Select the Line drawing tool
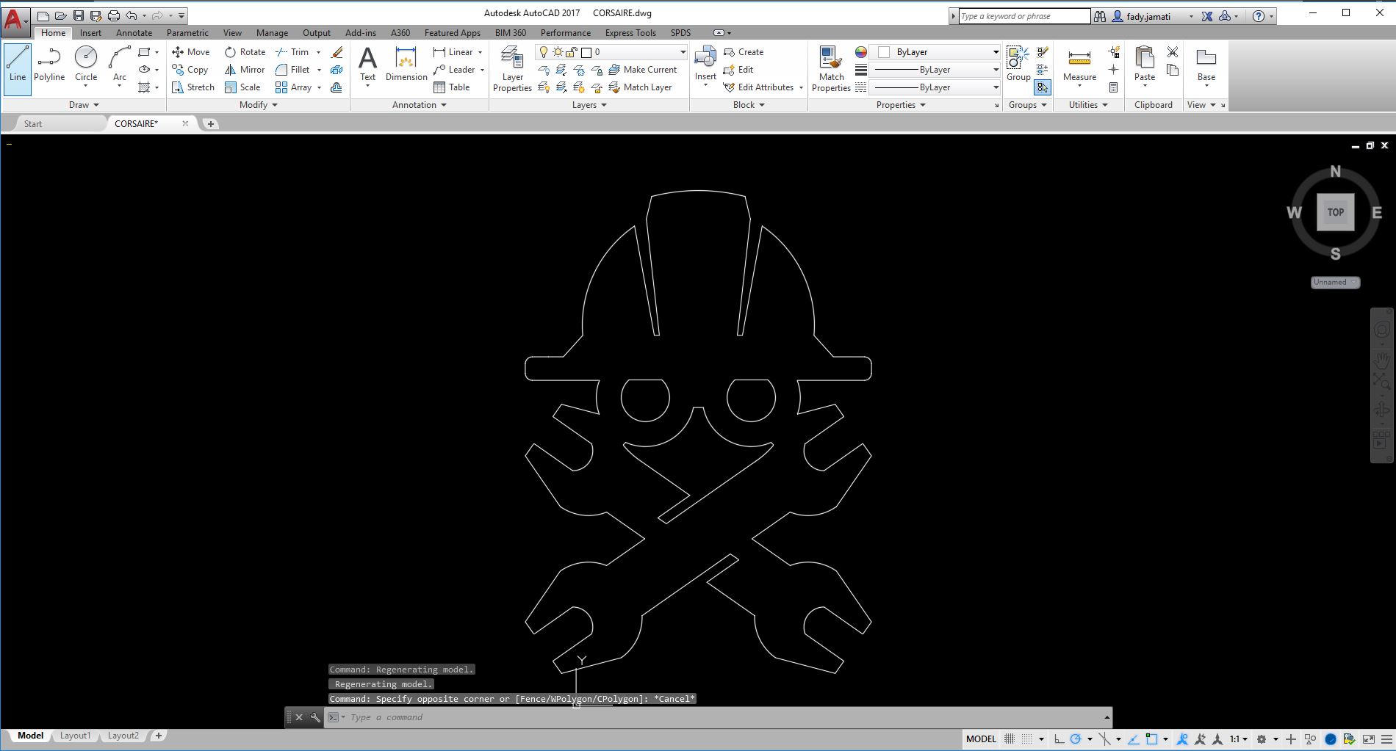 [x=18, y=69]
